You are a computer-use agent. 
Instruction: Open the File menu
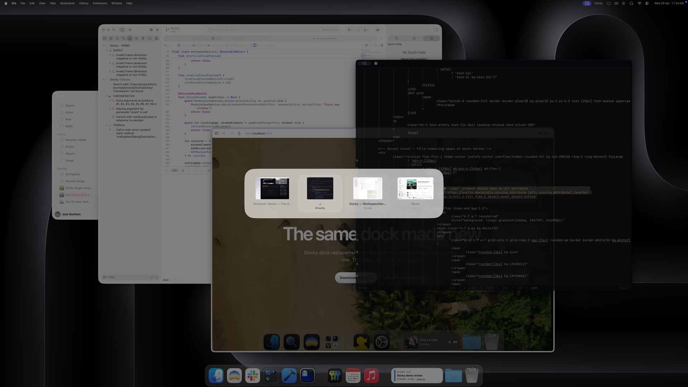click(23, 3)
